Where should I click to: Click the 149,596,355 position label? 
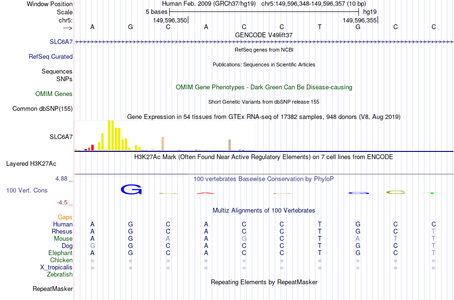point(359,20)
